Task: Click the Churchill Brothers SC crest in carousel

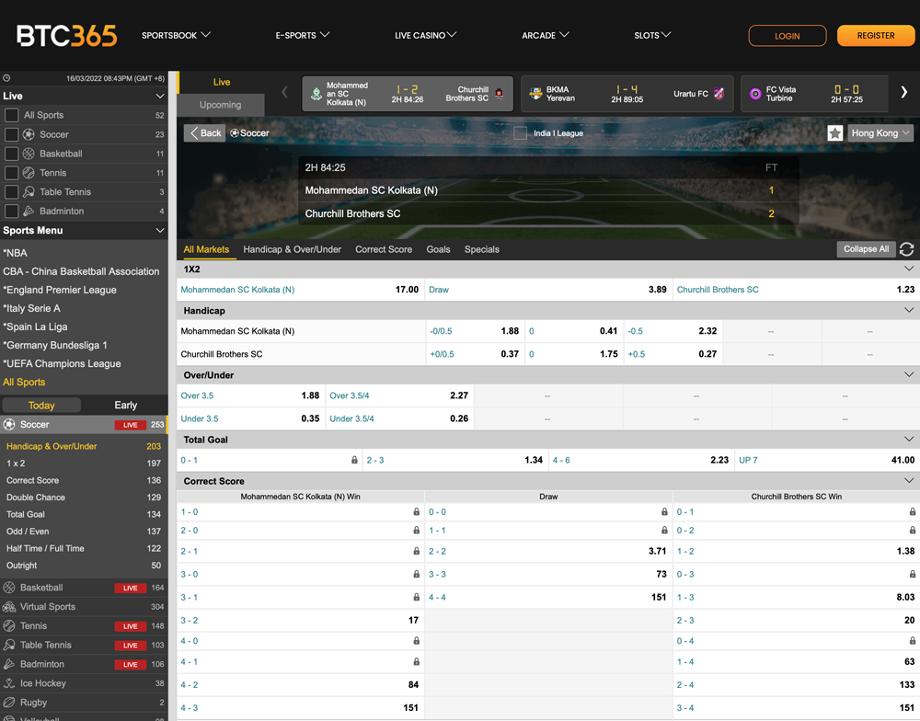Action: pyautogui.click(x=500, y=93)
